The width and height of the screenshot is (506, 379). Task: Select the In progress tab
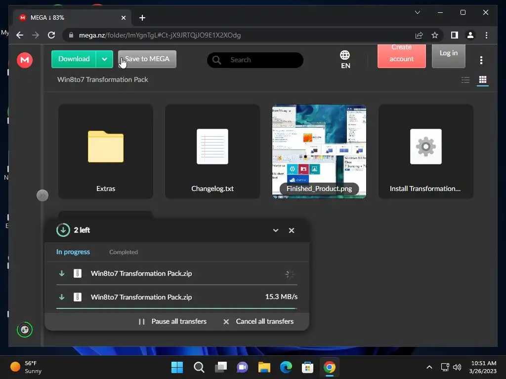(73, 252)
